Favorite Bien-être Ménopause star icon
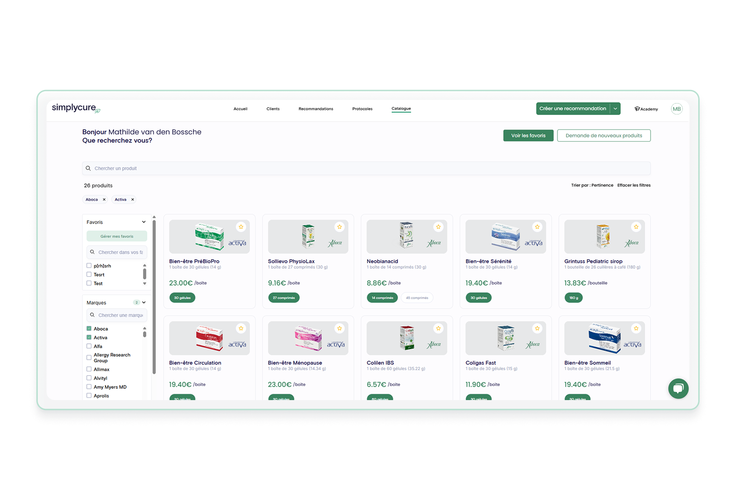 point(339,328)
